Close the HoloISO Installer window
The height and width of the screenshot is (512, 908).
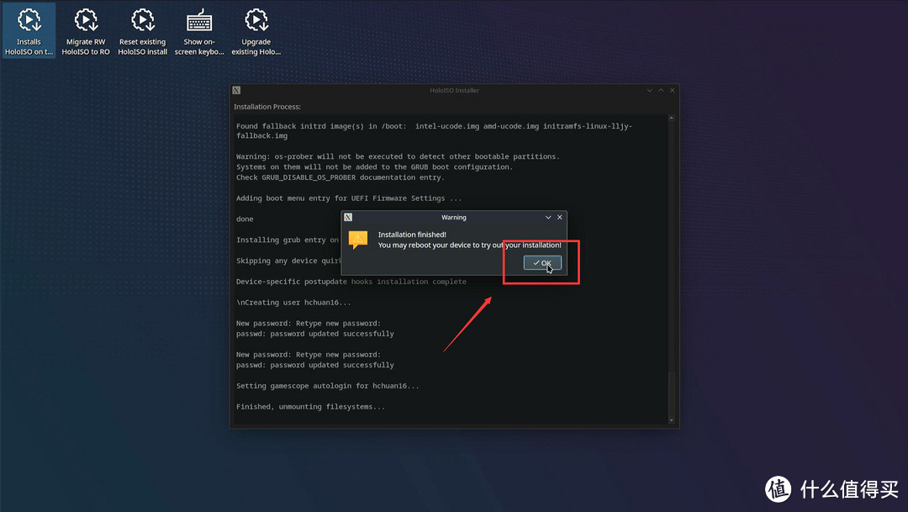tap(672, 90)
